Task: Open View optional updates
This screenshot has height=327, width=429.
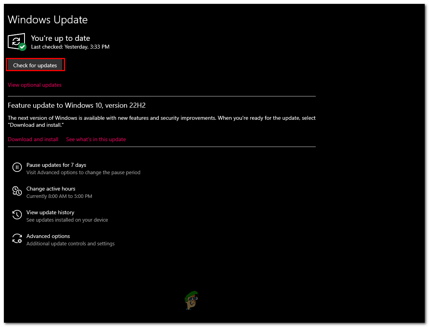Action: pyautogui.click(x=35, y=85)
